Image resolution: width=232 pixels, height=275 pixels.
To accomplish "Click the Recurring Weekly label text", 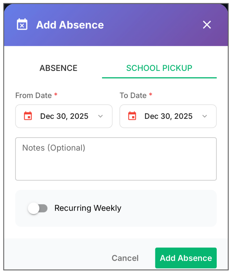I will point(88,208).
